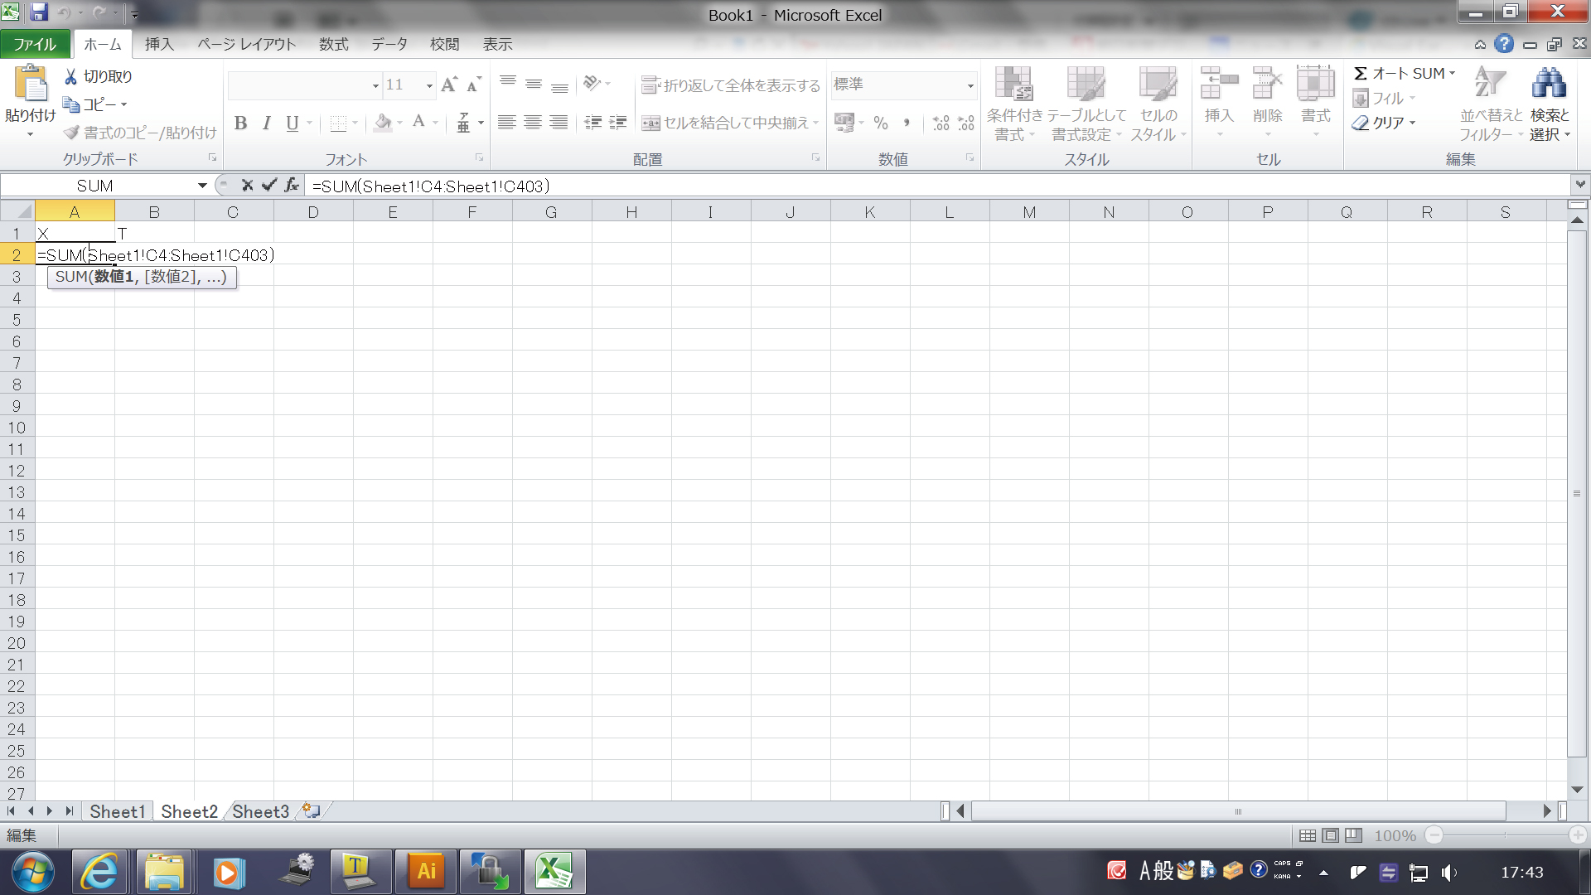The image size is (1591, 895).
Task: Switch to Normal view in status bar
Action: pyautogui.click(x=1307, y=835)
